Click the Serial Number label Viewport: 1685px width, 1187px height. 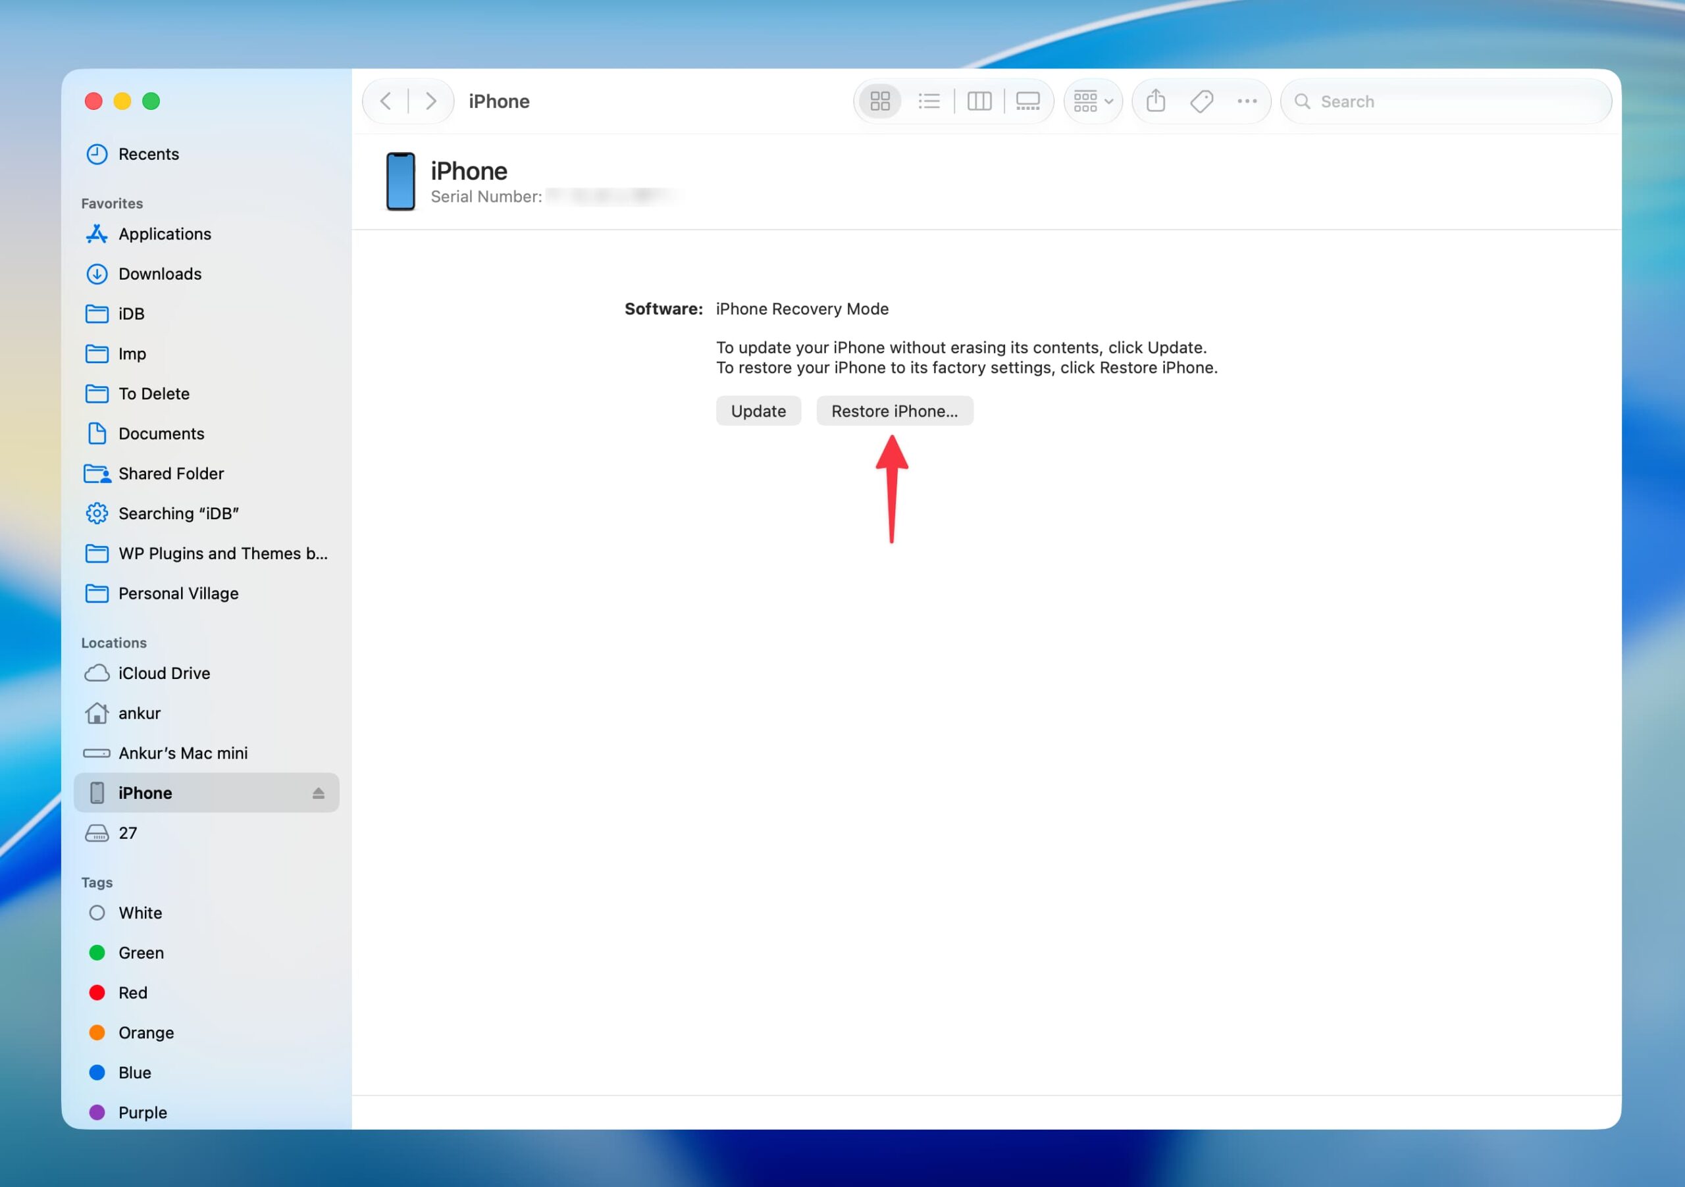[486, 197]
